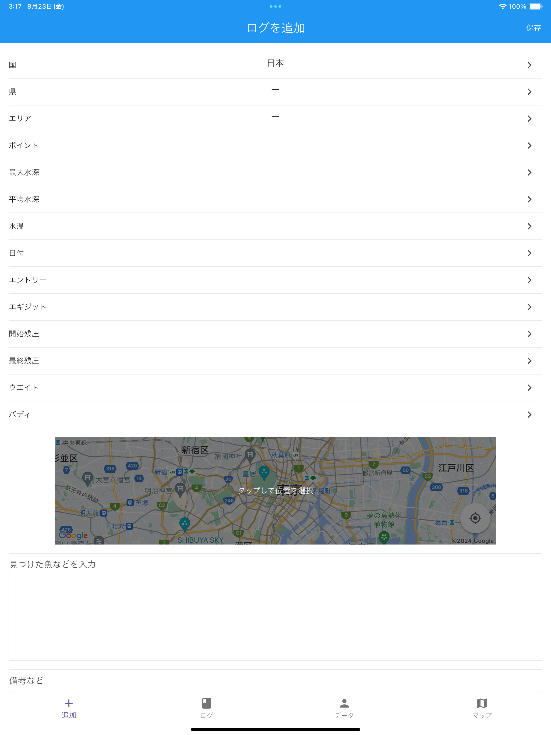Viewport: 551px width, 735px height.
Task: Click the Google logo on the map
Action: pyautogui.click(x=73, y=535)
